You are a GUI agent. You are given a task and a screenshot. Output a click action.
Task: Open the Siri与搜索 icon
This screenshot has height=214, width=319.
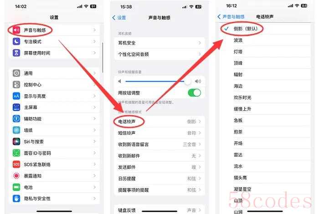16,142
